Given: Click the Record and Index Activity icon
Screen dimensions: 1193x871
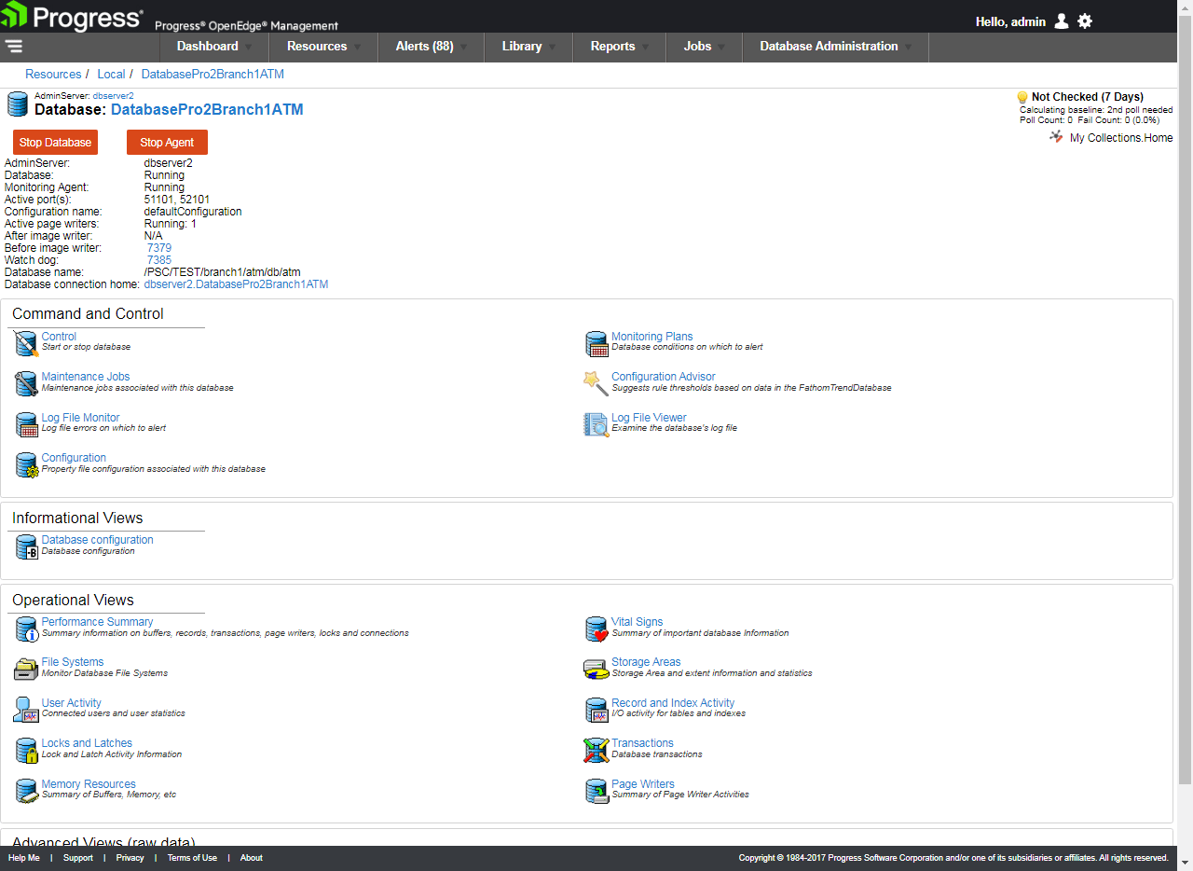Looking at the screenshot, I should [596, 710].
